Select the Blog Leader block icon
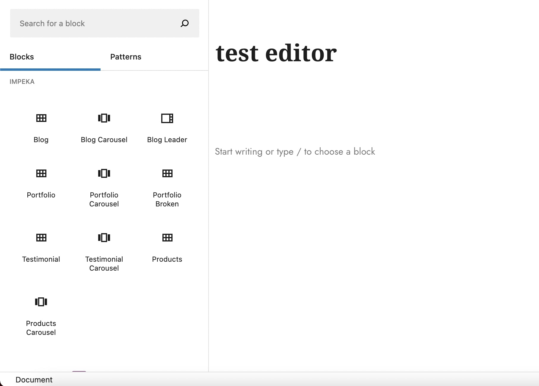The image size is (539, 386). point(167,118)
